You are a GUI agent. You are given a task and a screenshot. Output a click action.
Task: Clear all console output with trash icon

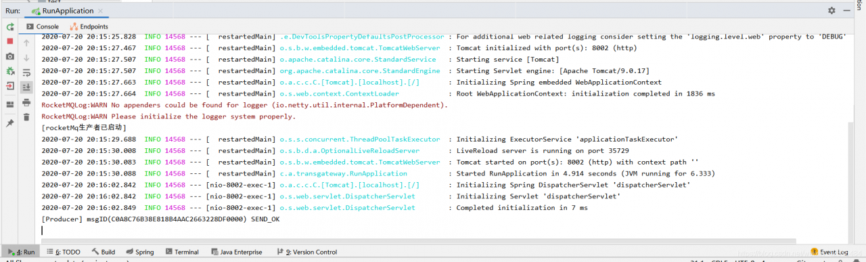click(x=26, y=117)
